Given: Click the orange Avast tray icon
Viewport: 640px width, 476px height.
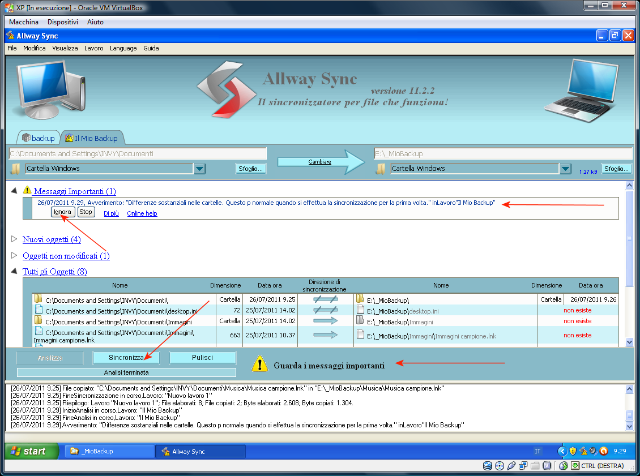Looking at the screenshot, I should pos(604,451).
